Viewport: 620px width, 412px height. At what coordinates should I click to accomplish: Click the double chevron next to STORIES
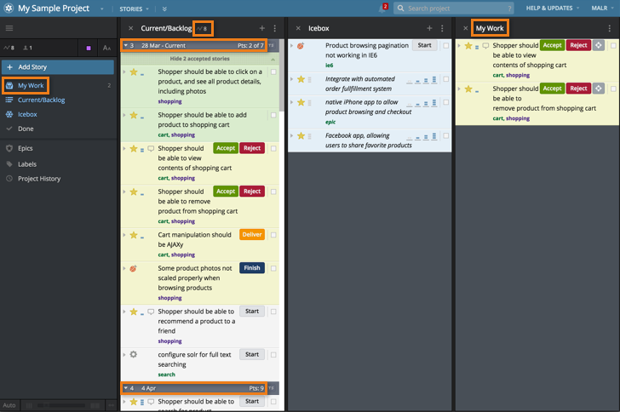point(164,9)
